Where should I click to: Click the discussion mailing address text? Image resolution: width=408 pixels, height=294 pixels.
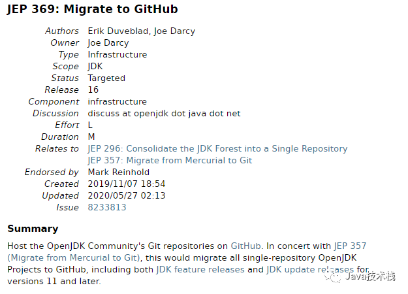pyautogui.click(x=164, y=113)
